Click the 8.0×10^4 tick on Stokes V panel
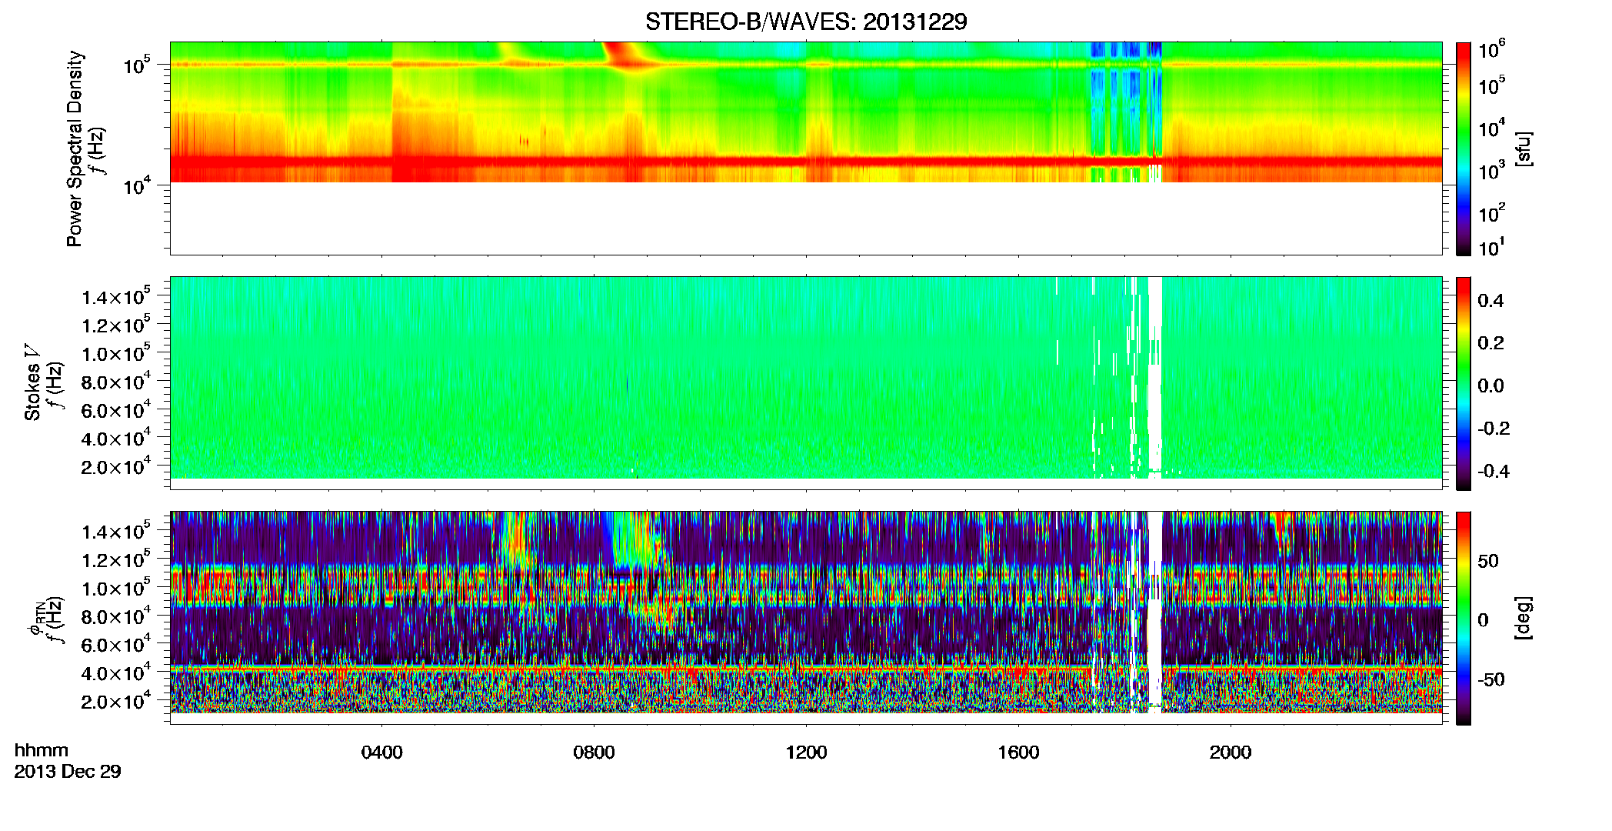This screenshot has width=1612, height=831. tap(117, 381)
